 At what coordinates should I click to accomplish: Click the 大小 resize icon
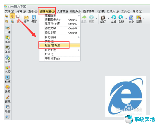click(x=131, y=18)
